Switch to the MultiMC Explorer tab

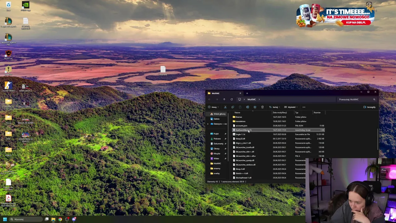coord(224,93)
